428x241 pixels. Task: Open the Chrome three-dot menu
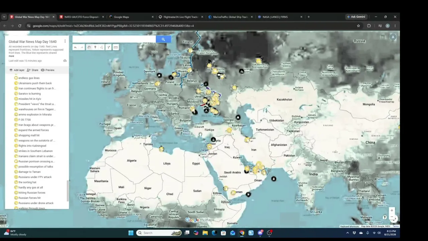click(x=395, y=26)
